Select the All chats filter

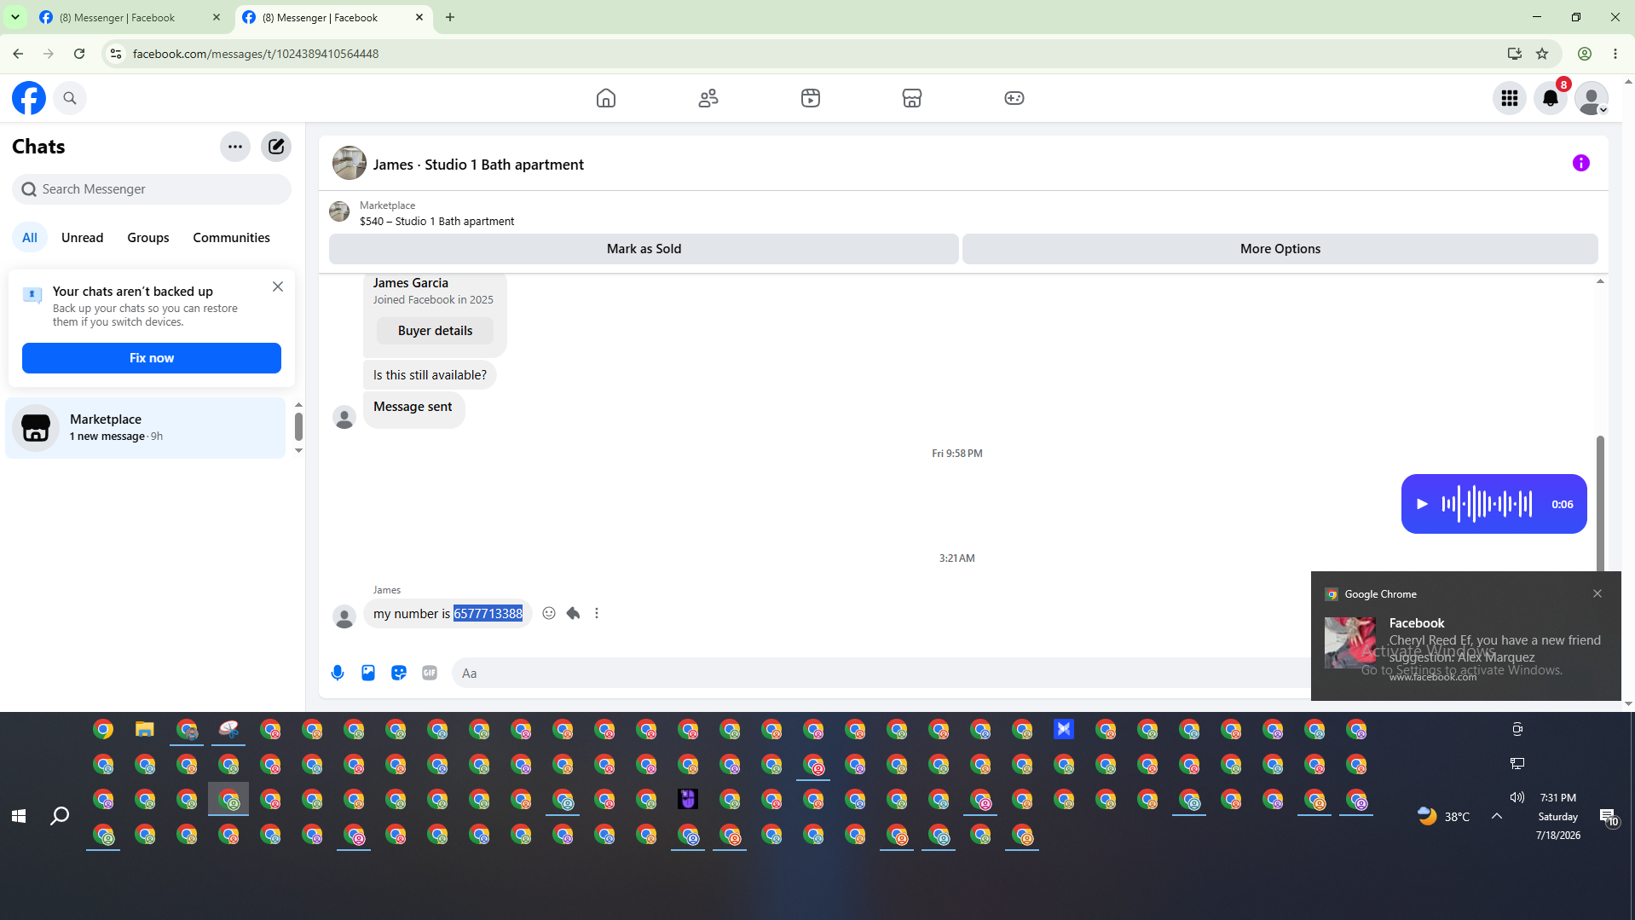point(30,238)
